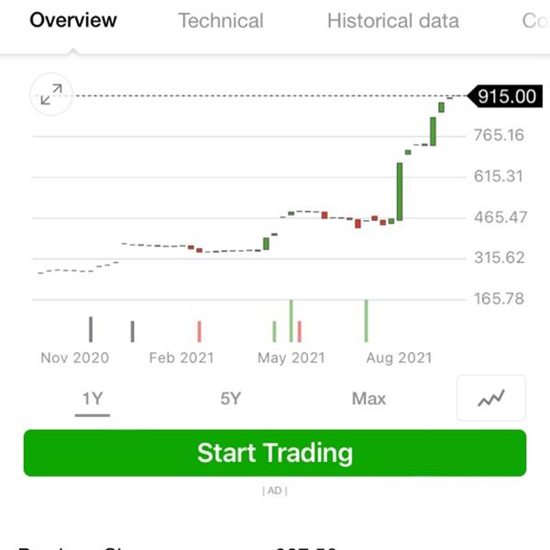Tap the tall green event marker above May 2021
This screenshot has height=550, width=550.
click(291, 321)
